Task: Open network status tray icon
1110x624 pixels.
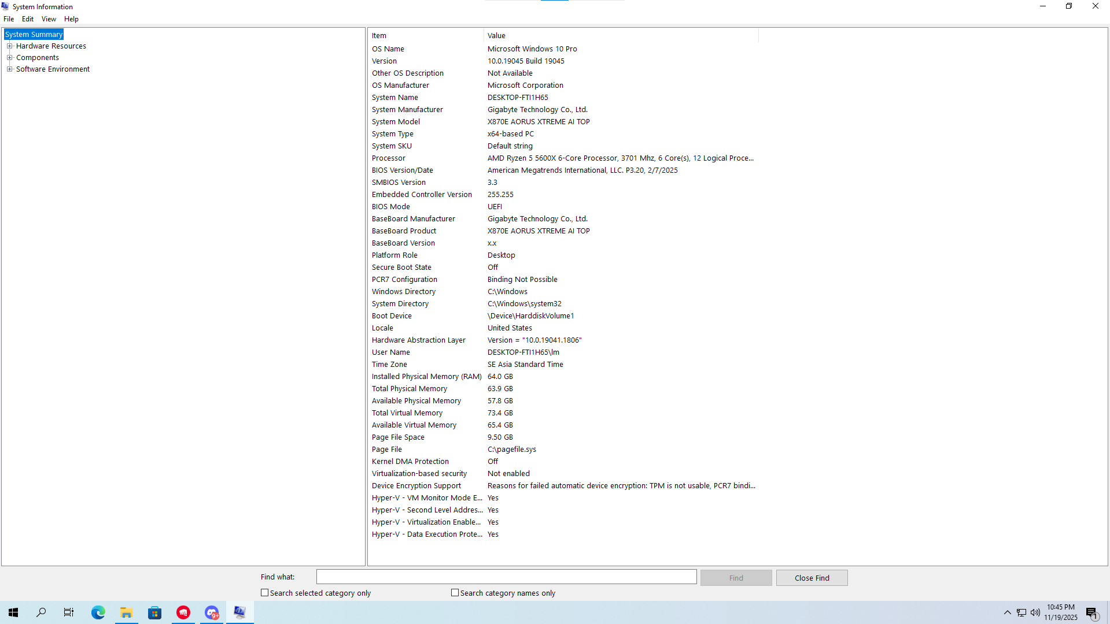Action: coord(1022,612)
